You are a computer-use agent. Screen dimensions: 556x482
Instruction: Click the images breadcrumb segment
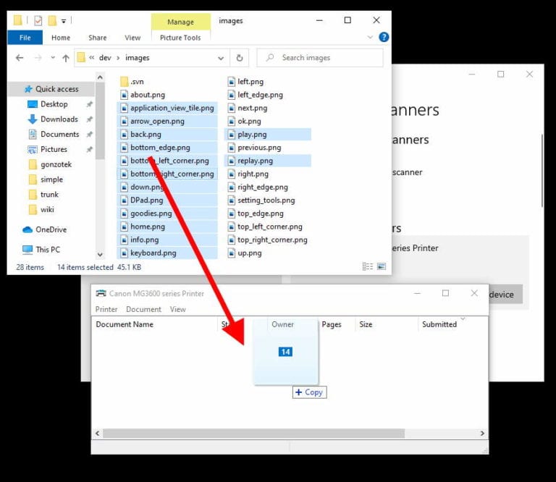pyautogui.click(x=138, y=58)
